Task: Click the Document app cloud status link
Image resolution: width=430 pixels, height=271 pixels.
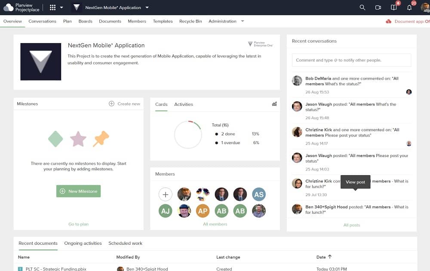Action: (x=408, y=21)
